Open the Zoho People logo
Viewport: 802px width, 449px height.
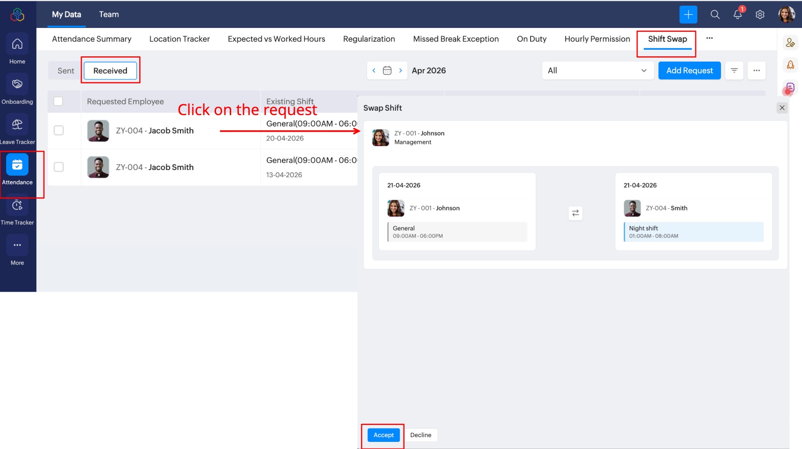(x=18, y=15)
